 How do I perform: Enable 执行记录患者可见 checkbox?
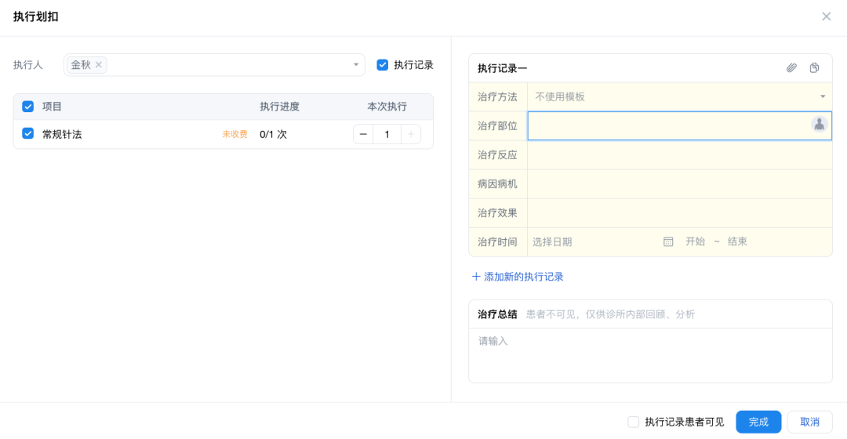coord(634,422)
